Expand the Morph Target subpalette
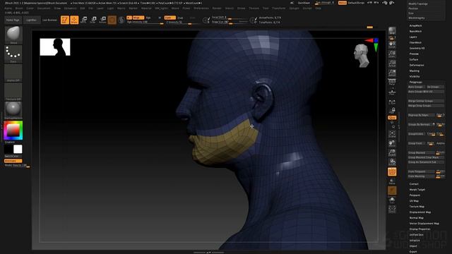This screenshot has width=452, height=254. pyautogui.click(x=417, y=190)
